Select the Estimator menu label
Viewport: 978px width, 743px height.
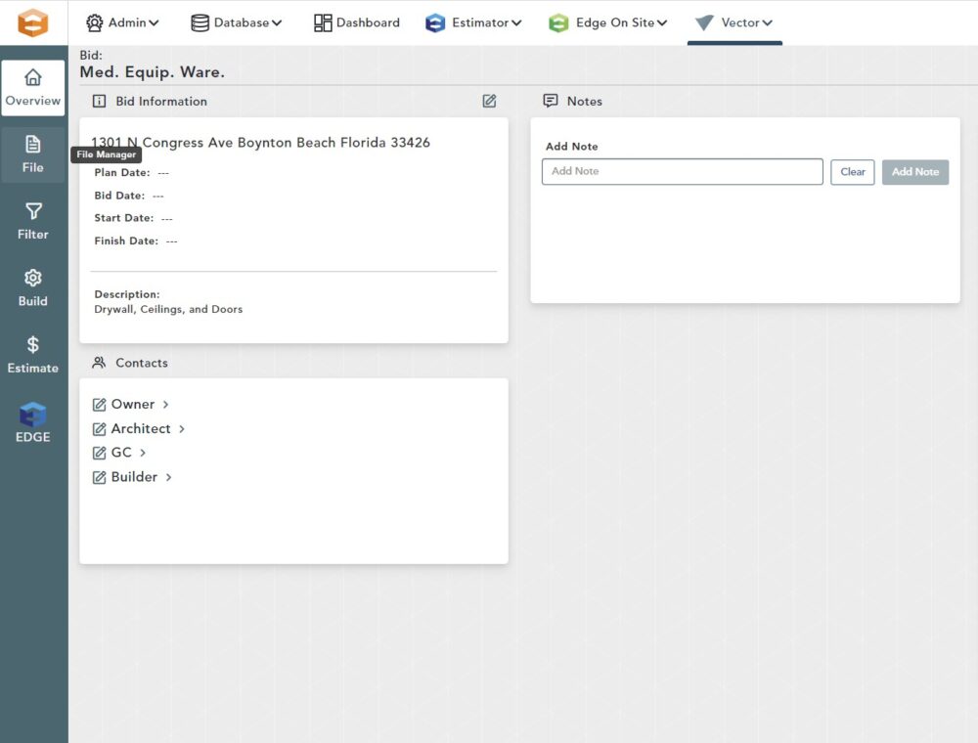click(480, 22)
